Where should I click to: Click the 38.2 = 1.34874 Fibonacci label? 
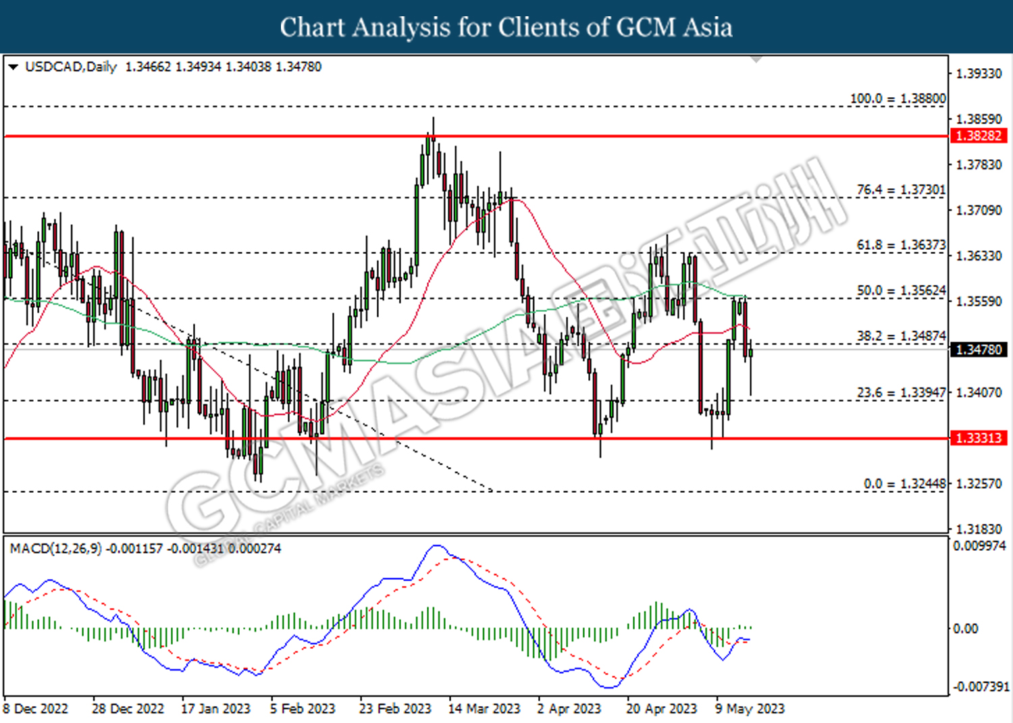pyautogui.click(x=901, y=336)
